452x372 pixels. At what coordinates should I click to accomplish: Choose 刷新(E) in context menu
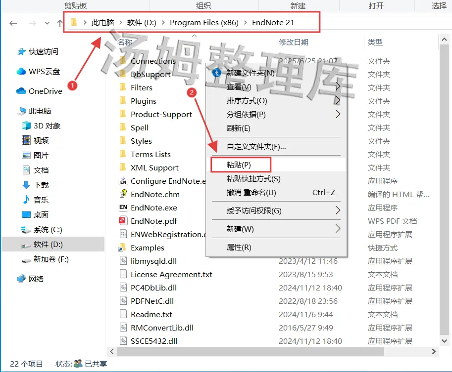tap(239, 128)
